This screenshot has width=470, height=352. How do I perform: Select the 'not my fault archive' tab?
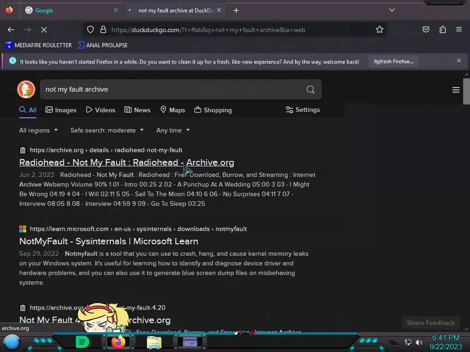click(x=176, y=11)
